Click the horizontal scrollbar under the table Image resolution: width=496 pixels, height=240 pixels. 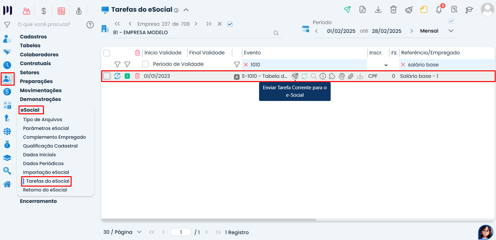(x=209, y=220)
